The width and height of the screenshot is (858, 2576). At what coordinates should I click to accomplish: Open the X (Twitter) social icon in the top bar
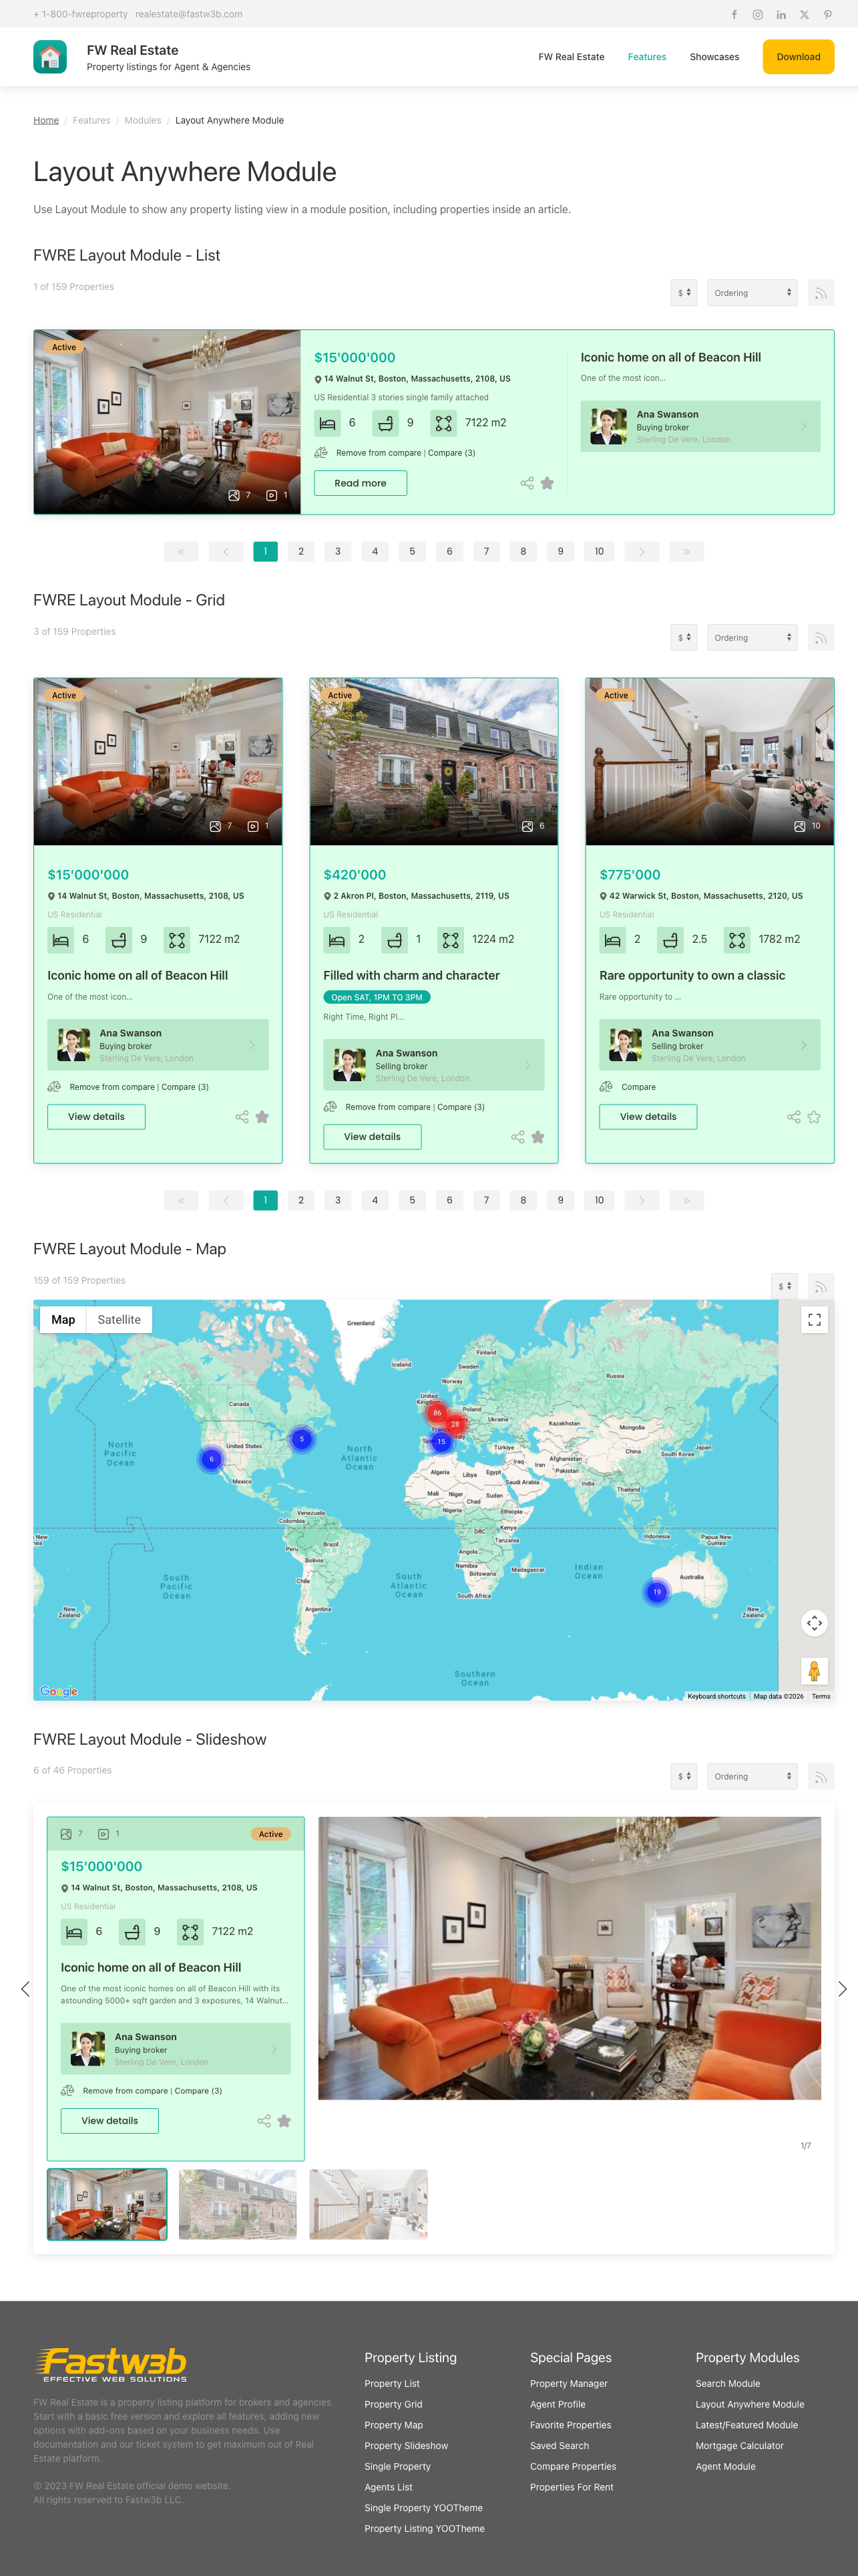804,14
